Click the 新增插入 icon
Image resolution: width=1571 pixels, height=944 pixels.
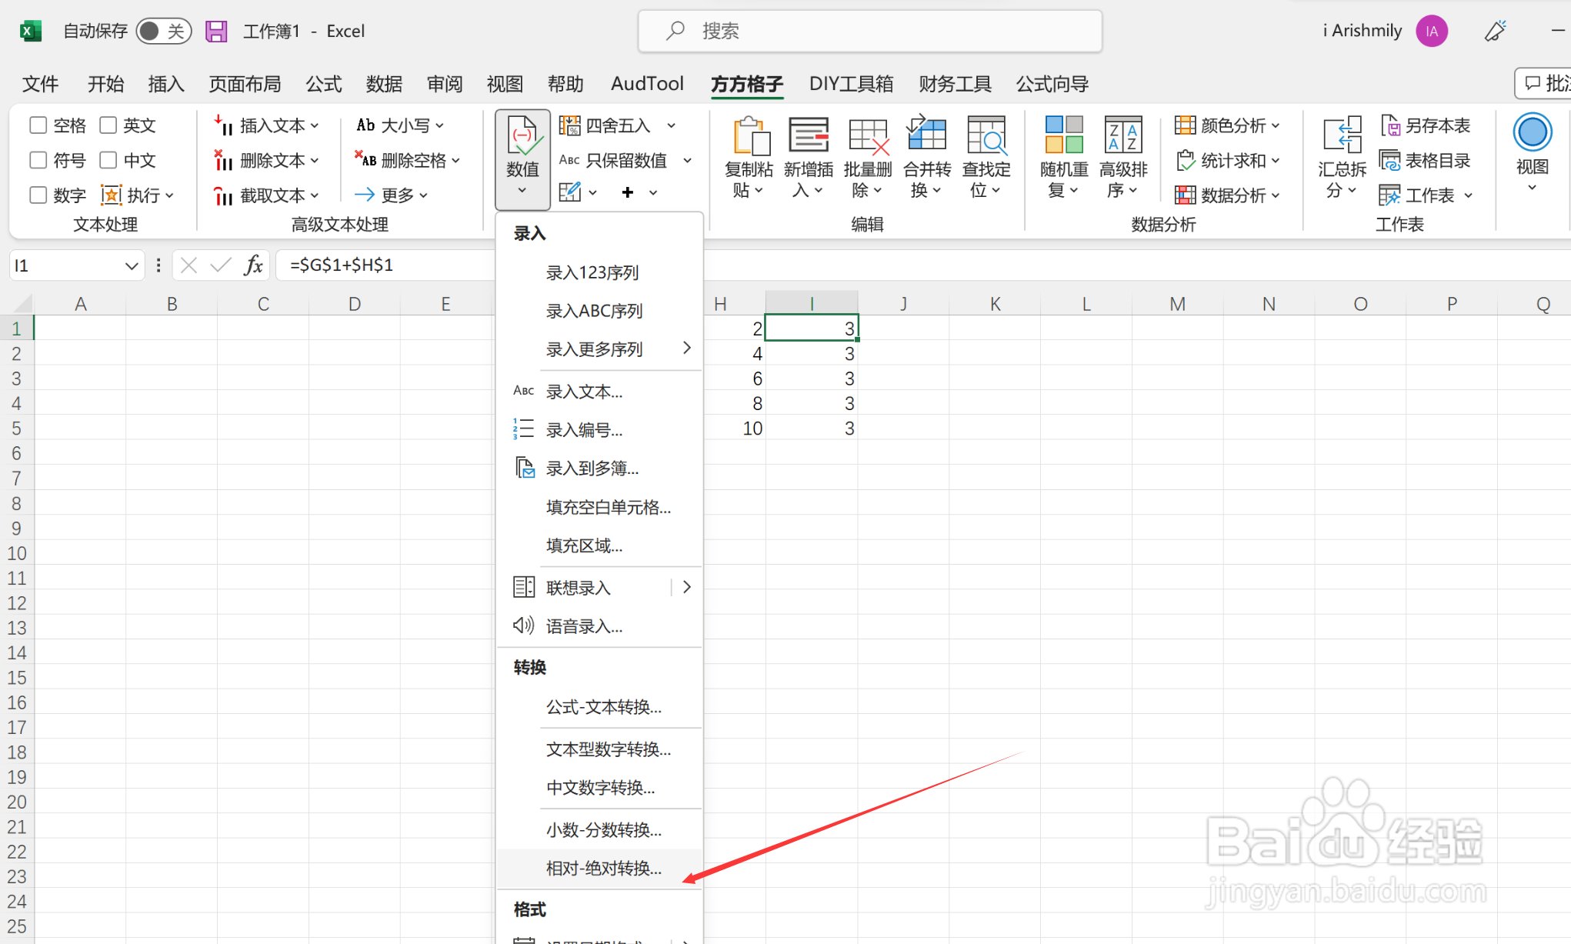pyautogui.click(x=808, y=136)
